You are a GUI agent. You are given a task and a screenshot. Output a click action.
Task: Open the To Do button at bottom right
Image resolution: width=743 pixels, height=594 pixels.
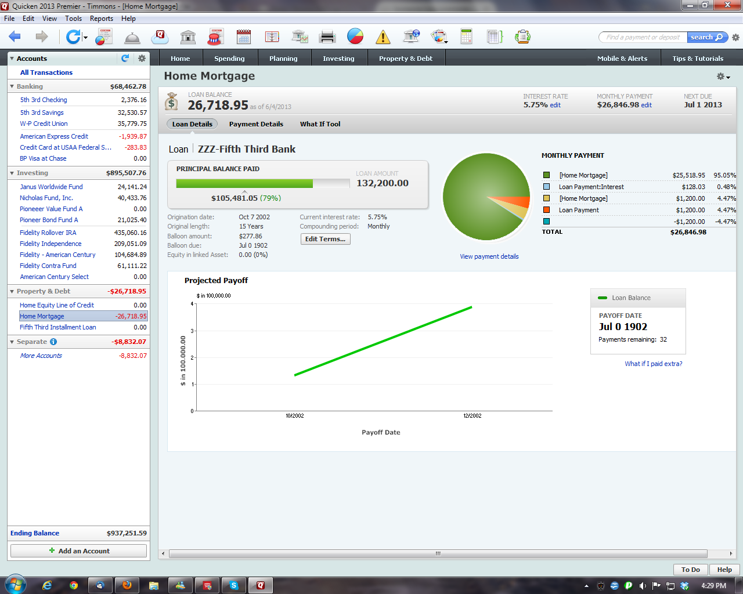pos(691,570)
